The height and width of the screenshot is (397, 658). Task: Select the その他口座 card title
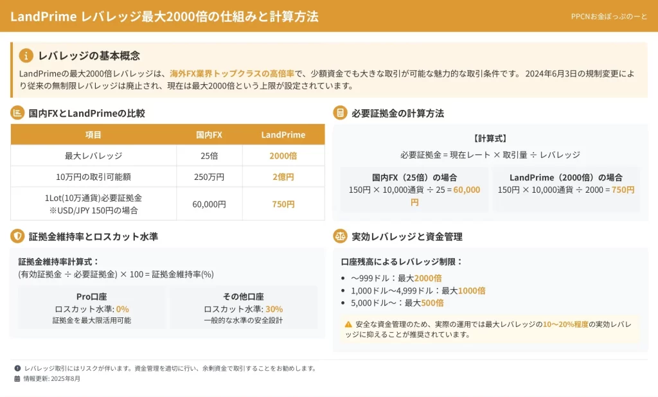point(243,297)
